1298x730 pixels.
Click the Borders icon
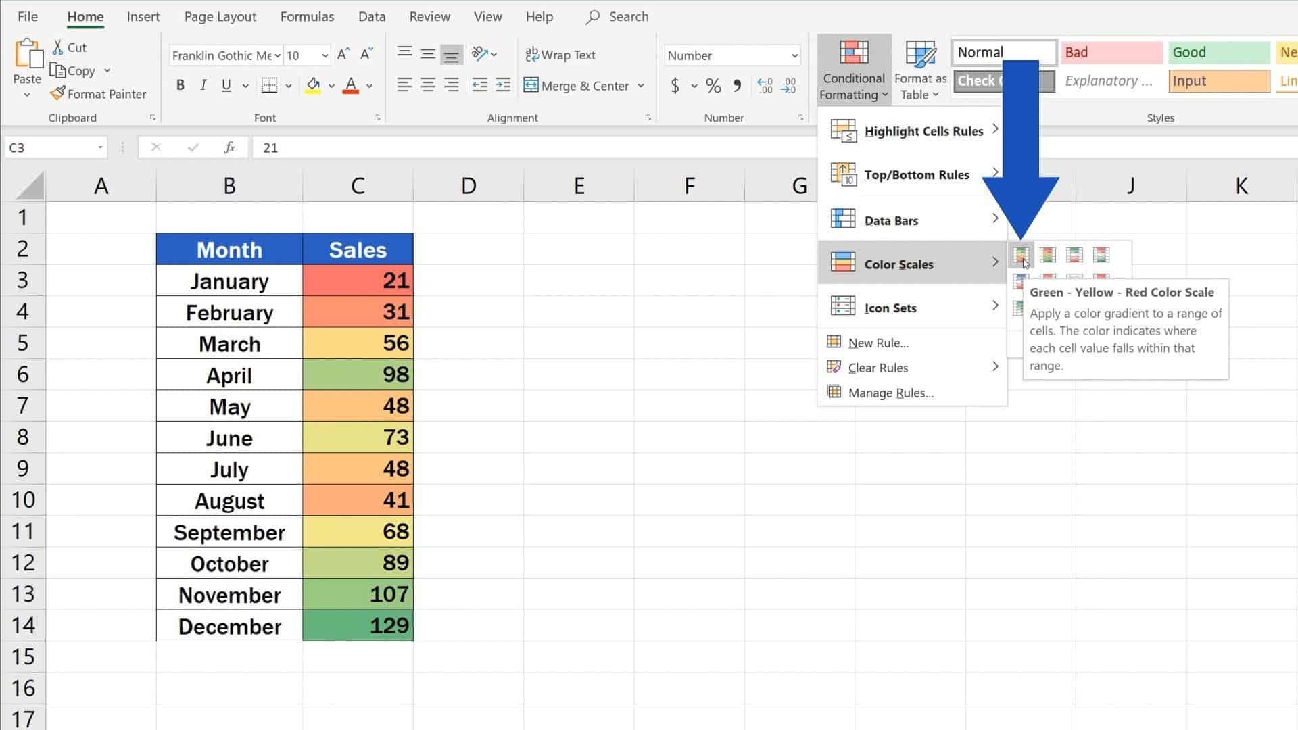[x=269, y=86]
